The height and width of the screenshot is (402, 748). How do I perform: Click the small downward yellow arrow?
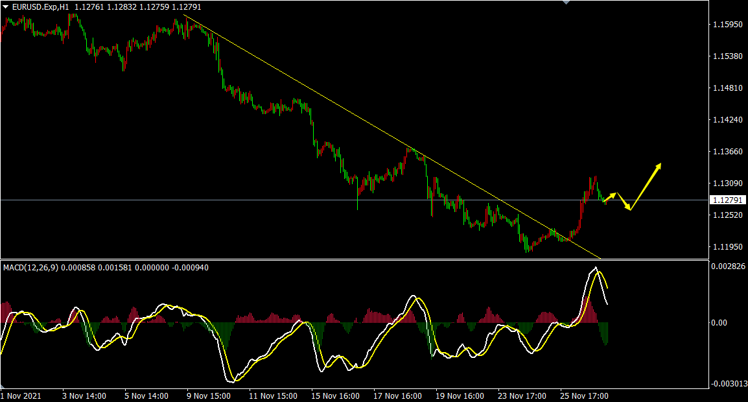tap(623, 201)
